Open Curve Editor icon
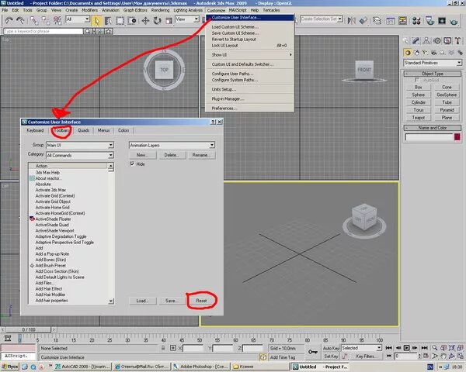 tap(390, 20)
